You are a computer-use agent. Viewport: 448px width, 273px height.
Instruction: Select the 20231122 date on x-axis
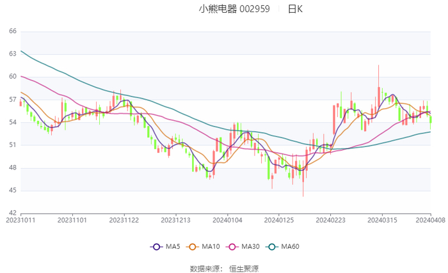pyautogui.click(x=124, y=219)
